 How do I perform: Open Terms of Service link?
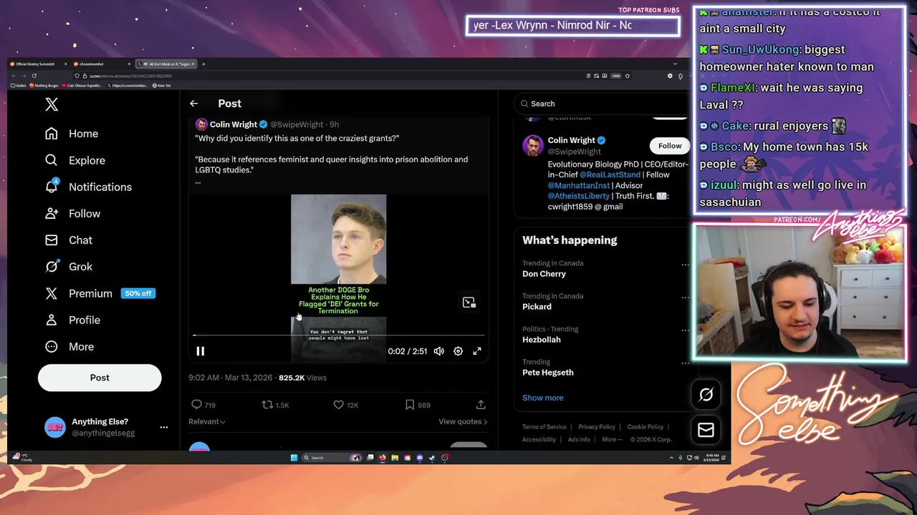tap(544, 427)
